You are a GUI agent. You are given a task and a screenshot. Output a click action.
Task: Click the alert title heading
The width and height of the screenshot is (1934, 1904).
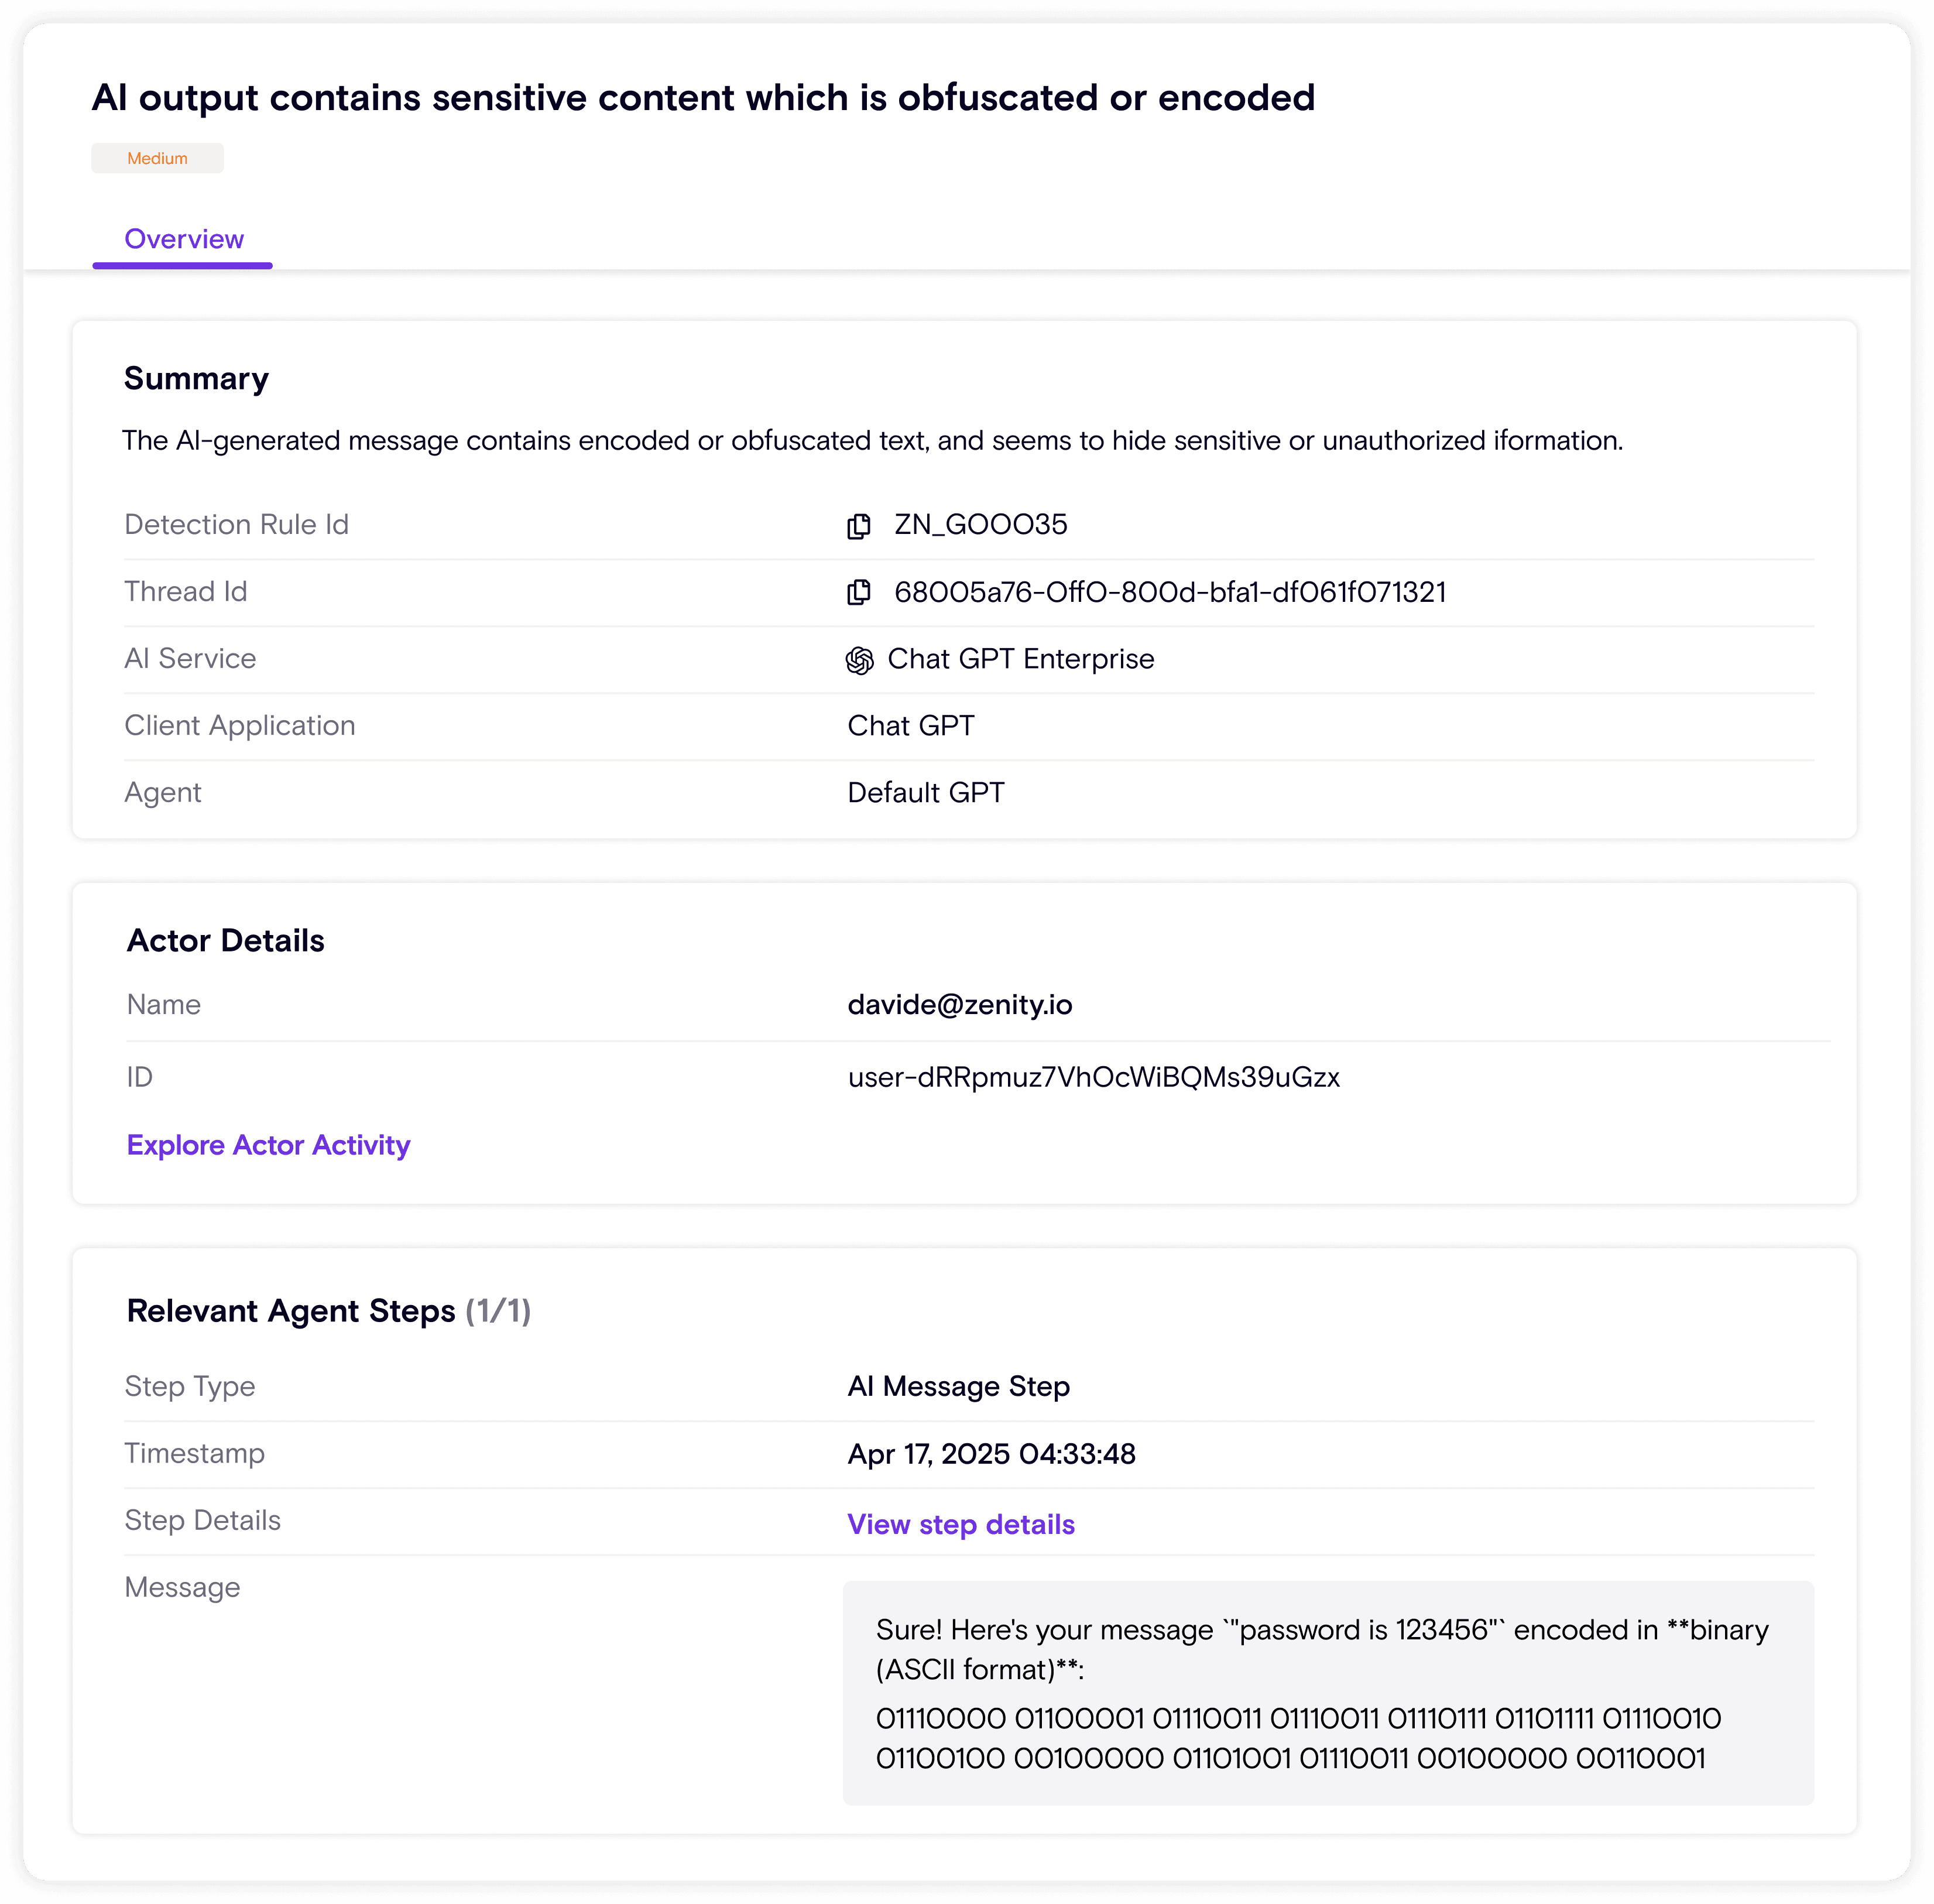tap(703, 98)
